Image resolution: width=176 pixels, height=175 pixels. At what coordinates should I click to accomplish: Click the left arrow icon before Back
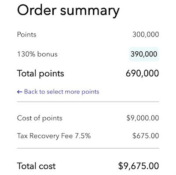tap(20, 92)
